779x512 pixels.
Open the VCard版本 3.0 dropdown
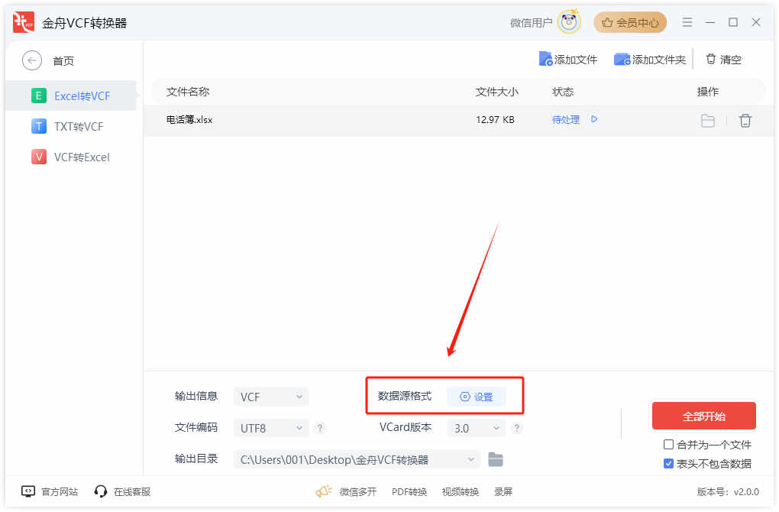tap(476, 428)
